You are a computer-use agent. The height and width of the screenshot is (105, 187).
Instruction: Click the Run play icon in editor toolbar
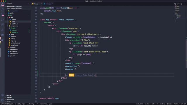tap(178, 4)
